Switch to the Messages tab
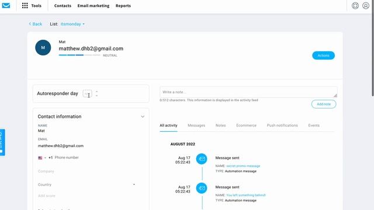Screen dimensions: 374x210 (x=196, y=125)
